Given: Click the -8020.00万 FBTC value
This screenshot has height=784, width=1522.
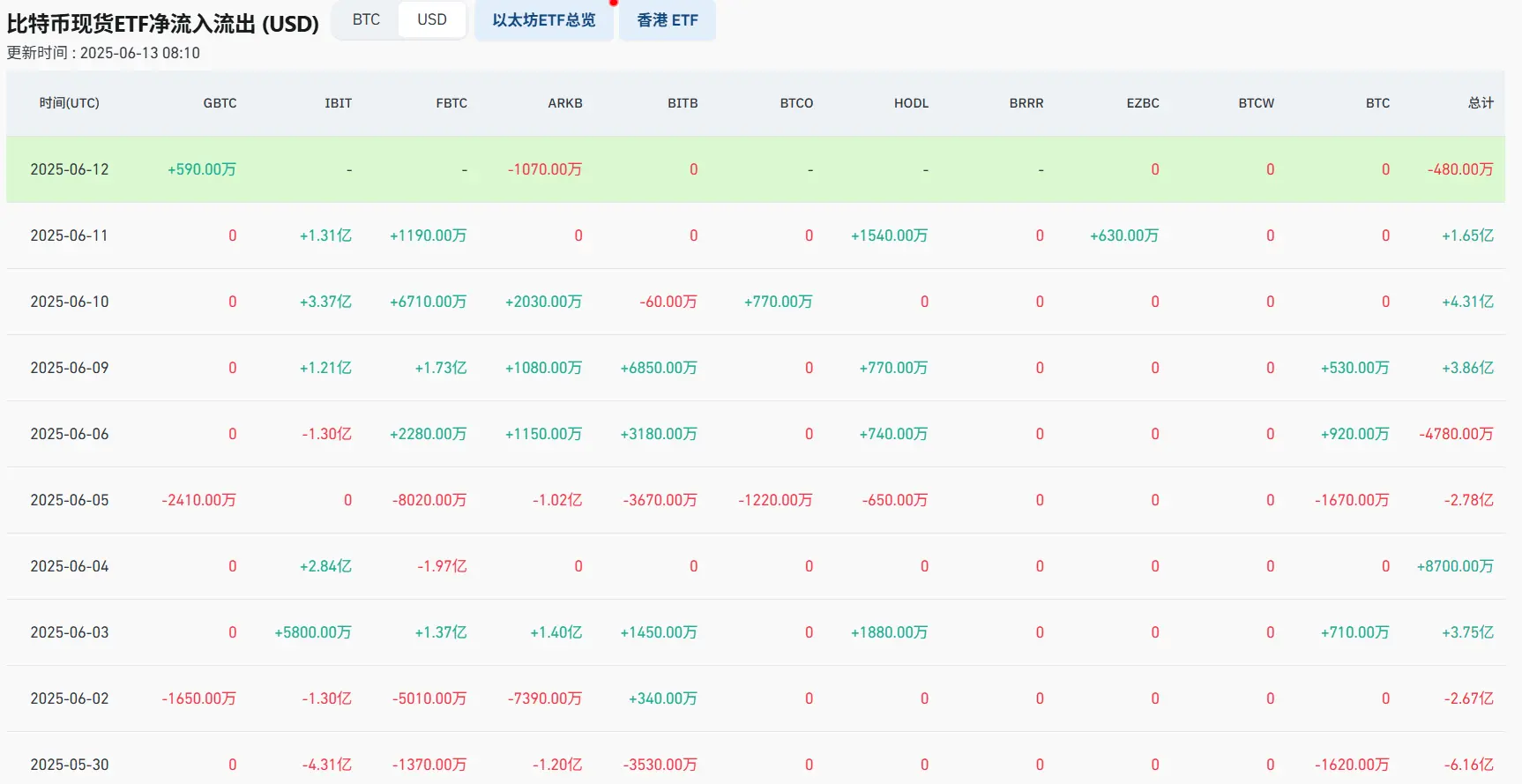Looking at the screenshot, I should click(x=429, y=500).
